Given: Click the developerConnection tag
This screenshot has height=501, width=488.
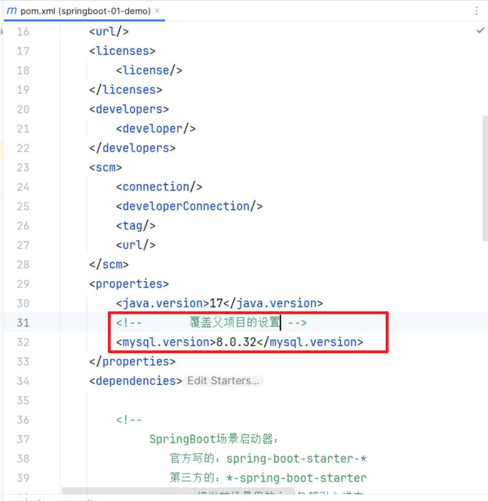Looking at the screenshot, I should click(189, 206).
